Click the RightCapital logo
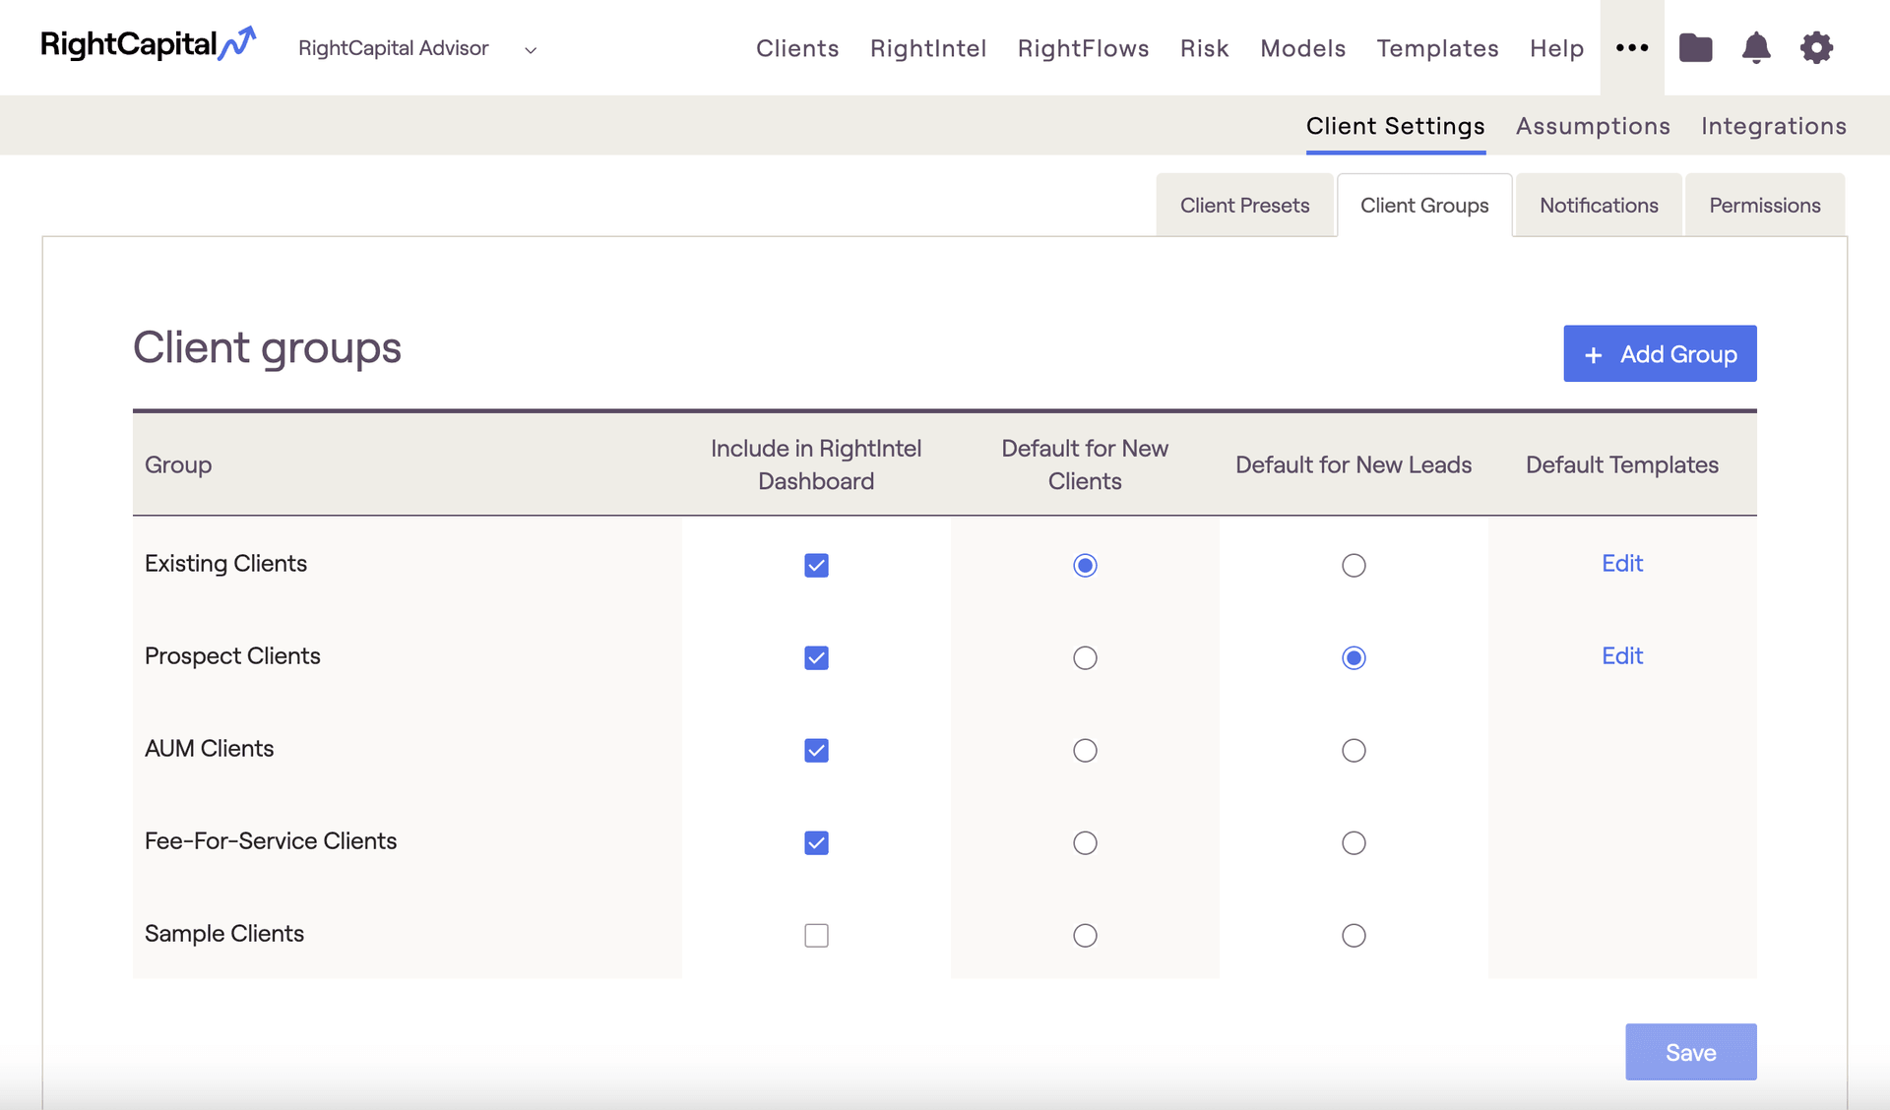The height and width of the screenshot is (1110, 1890). pos(148,44)
